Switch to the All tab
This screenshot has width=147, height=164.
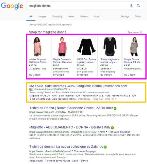pos(31,16)
